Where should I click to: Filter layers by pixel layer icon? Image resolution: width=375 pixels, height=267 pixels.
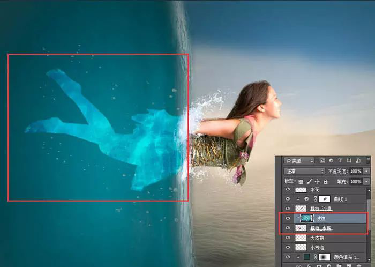[322, 160]
